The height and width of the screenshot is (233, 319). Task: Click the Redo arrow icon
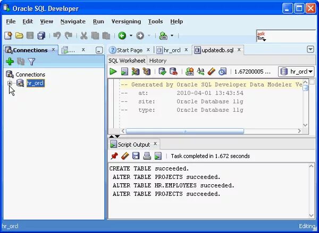pos(69,35)
